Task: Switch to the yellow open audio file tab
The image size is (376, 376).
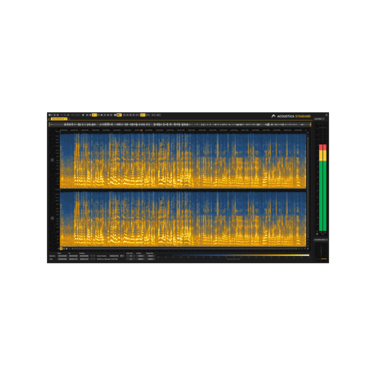Action: [x=58, y=118]
